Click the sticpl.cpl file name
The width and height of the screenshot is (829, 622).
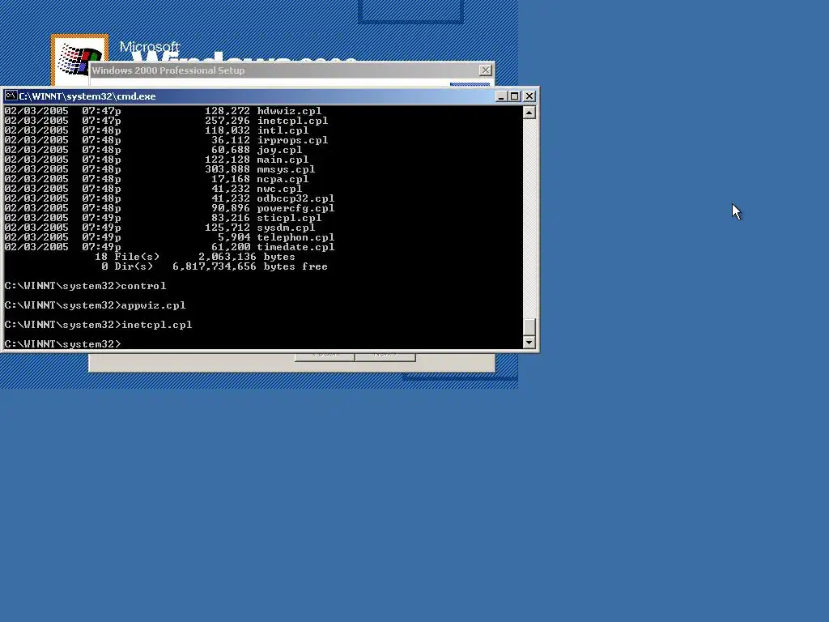(x=289, y=218)
